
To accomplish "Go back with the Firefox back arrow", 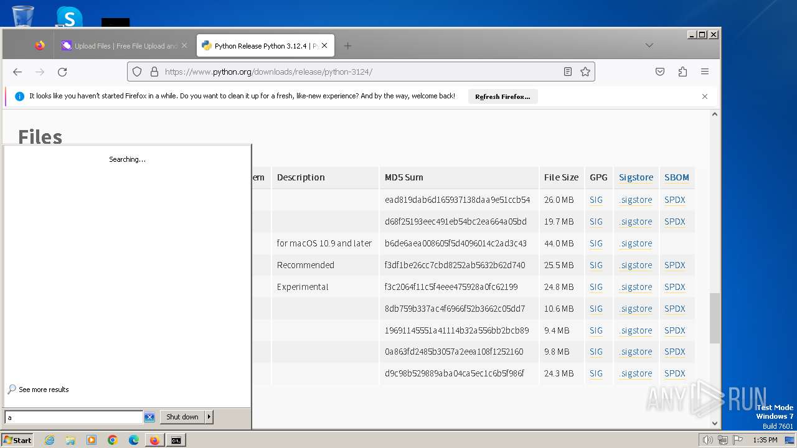I will click(x=17, y=72).
